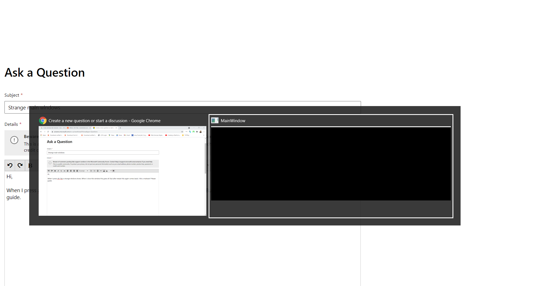The image size is (534, 286).
Task: Click the 'Create a new question' Chrome window title
Action: coord(105,121)
